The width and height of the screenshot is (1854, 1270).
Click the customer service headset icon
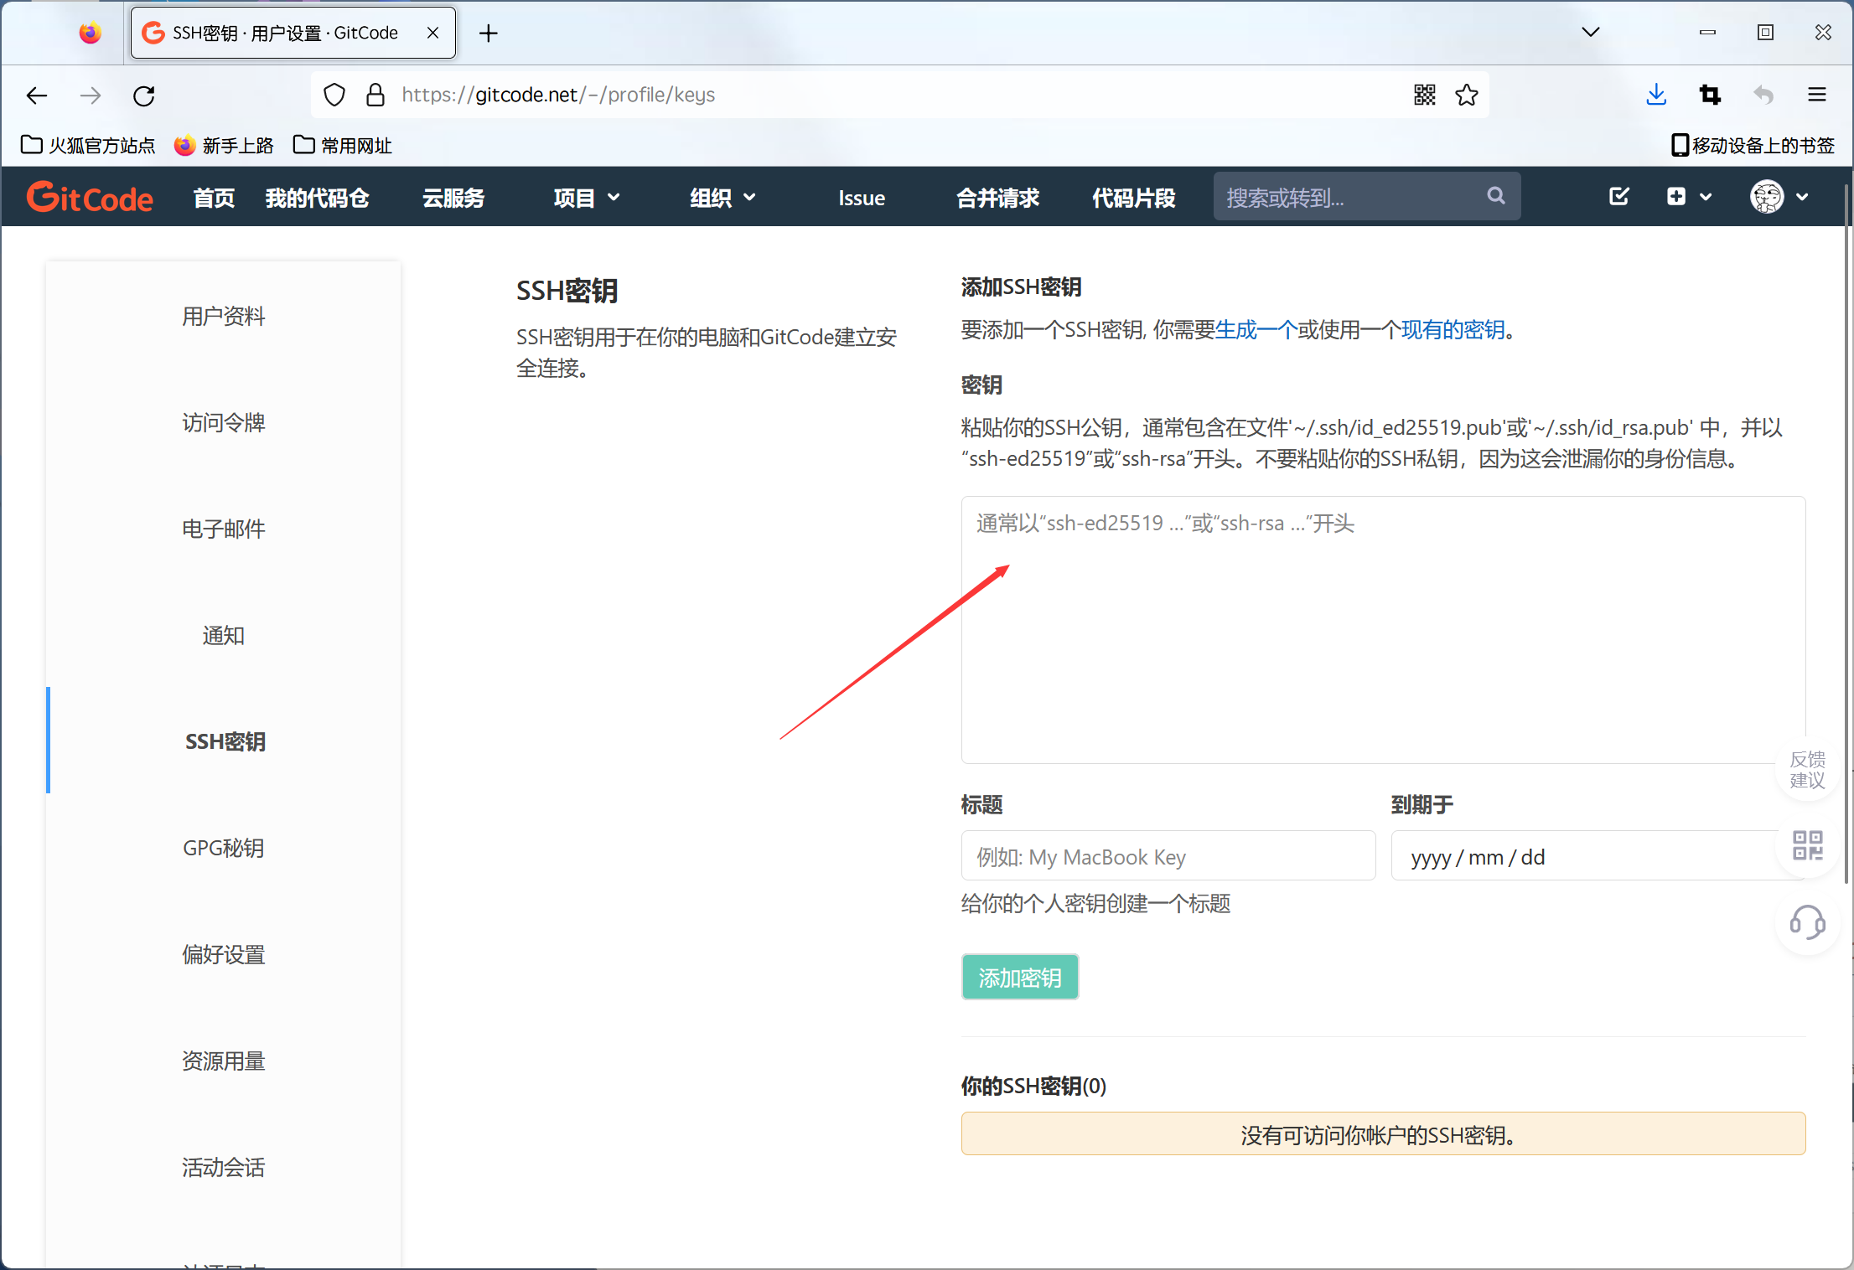click(1806, 922)
